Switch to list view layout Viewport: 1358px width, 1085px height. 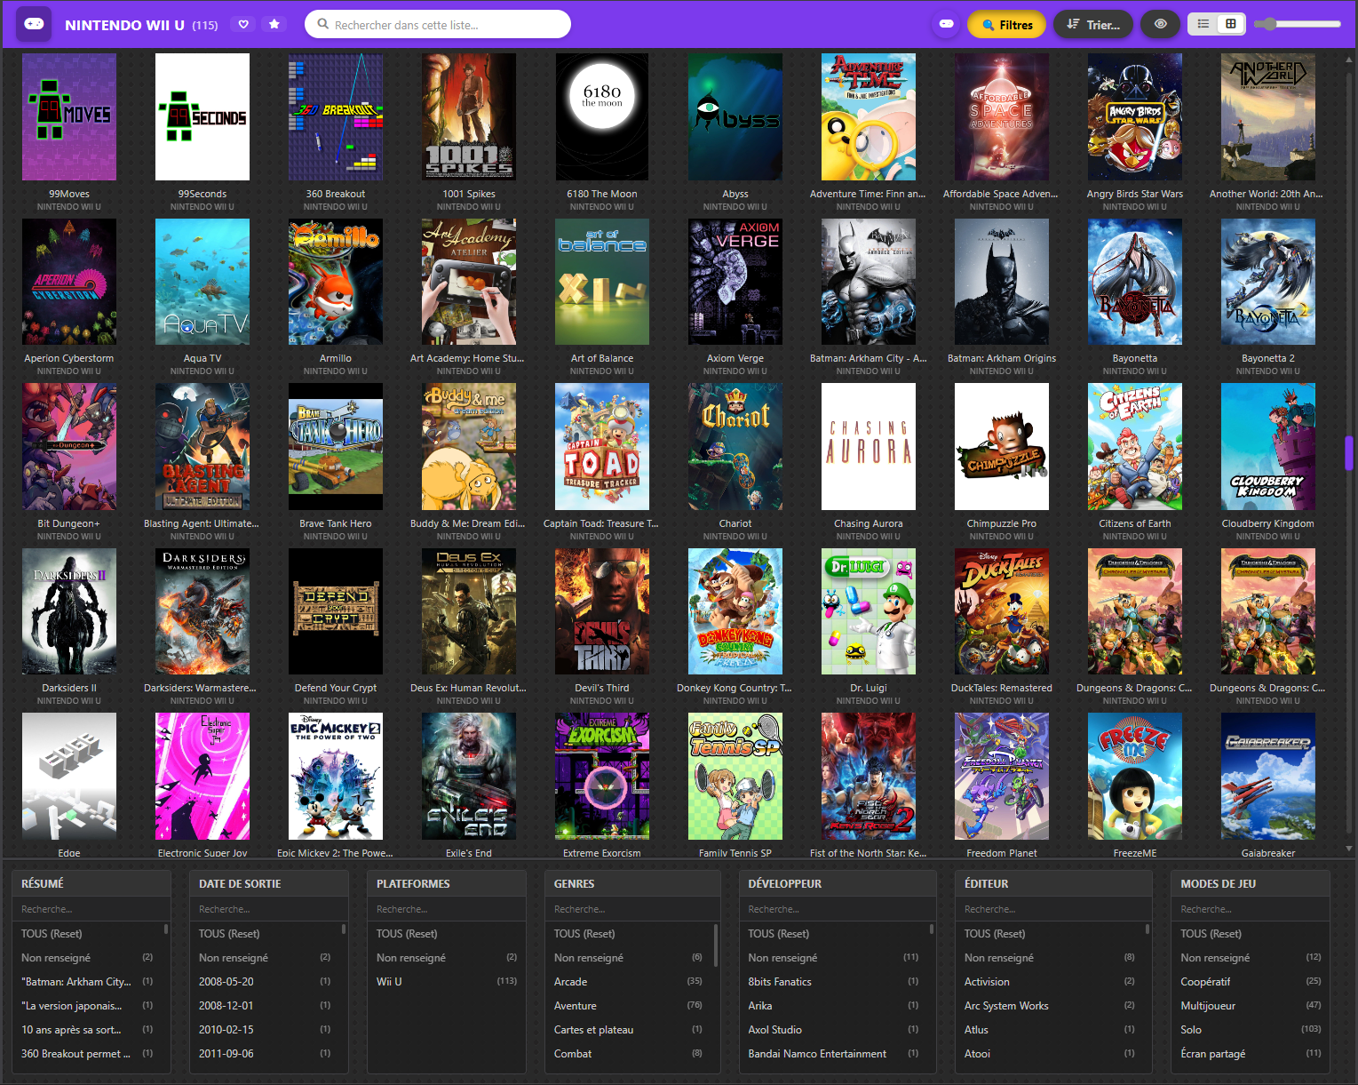[x=1203, y=24]
